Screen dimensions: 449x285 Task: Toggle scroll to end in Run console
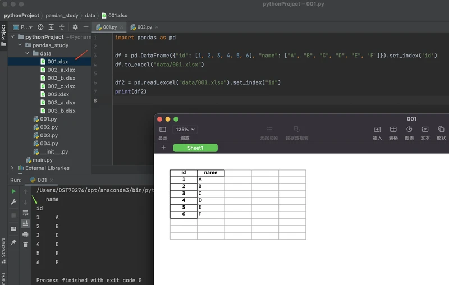[25, 223]
